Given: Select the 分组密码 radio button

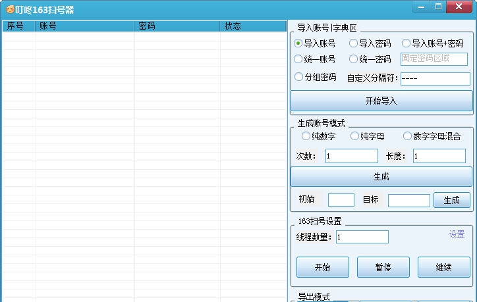Looking at the screenshot, I should [298, 77].
